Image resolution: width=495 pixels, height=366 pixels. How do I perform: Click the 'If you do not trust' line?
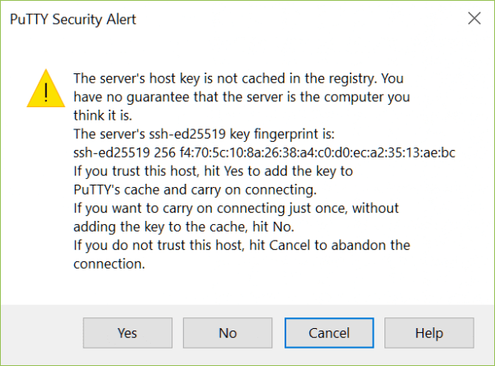tap(242, 245)
